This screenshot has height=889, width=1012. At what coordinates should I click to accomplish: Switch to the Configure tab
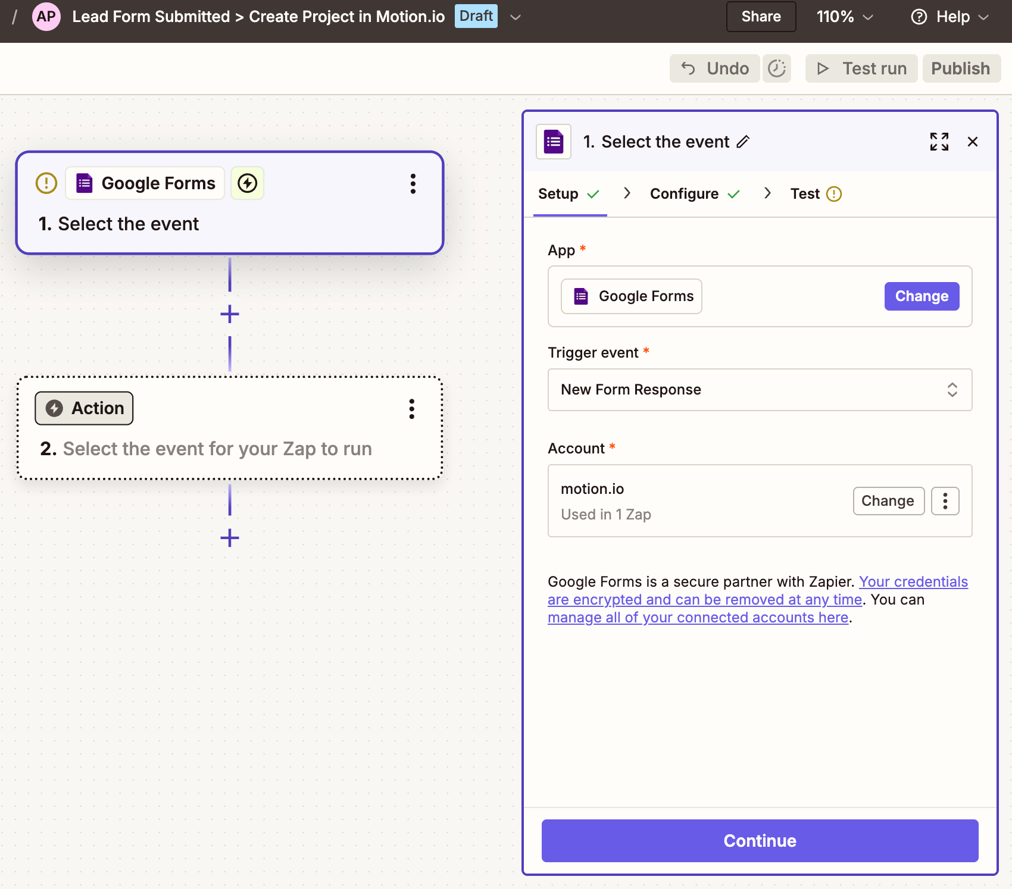tap(695, 194)
